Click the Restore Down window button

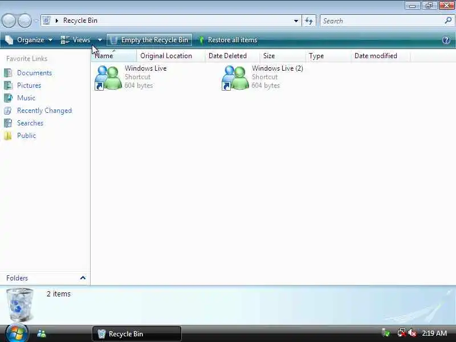[429, 6]
